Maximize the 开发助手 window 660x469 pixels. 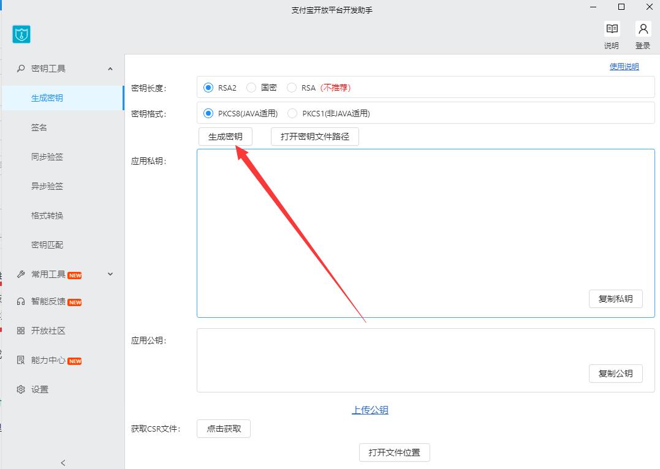[621, 7]
